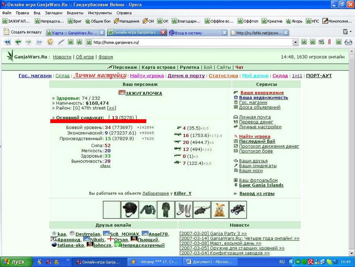Open the Нападения bookmark
The image size is (355, 267).
126,21
